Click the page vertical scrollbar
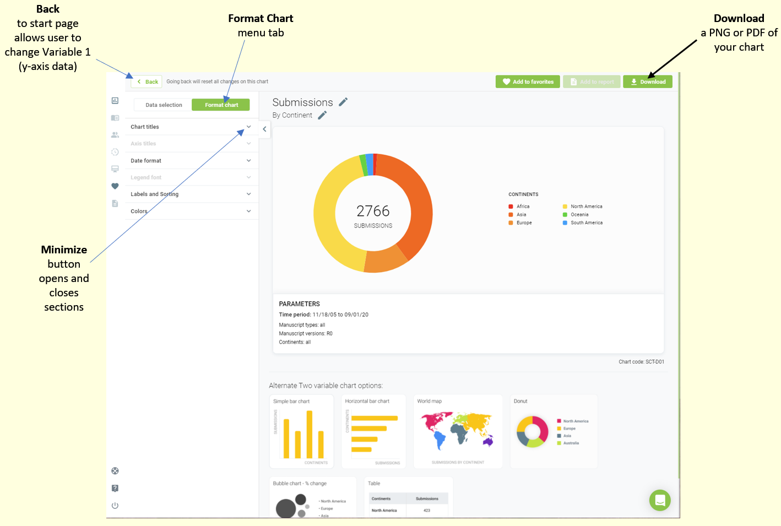781x526 pixels. (679, 275)
